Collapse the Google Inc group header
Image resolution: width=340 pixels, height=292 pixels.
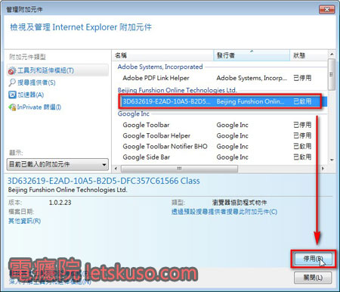(134, 113)
